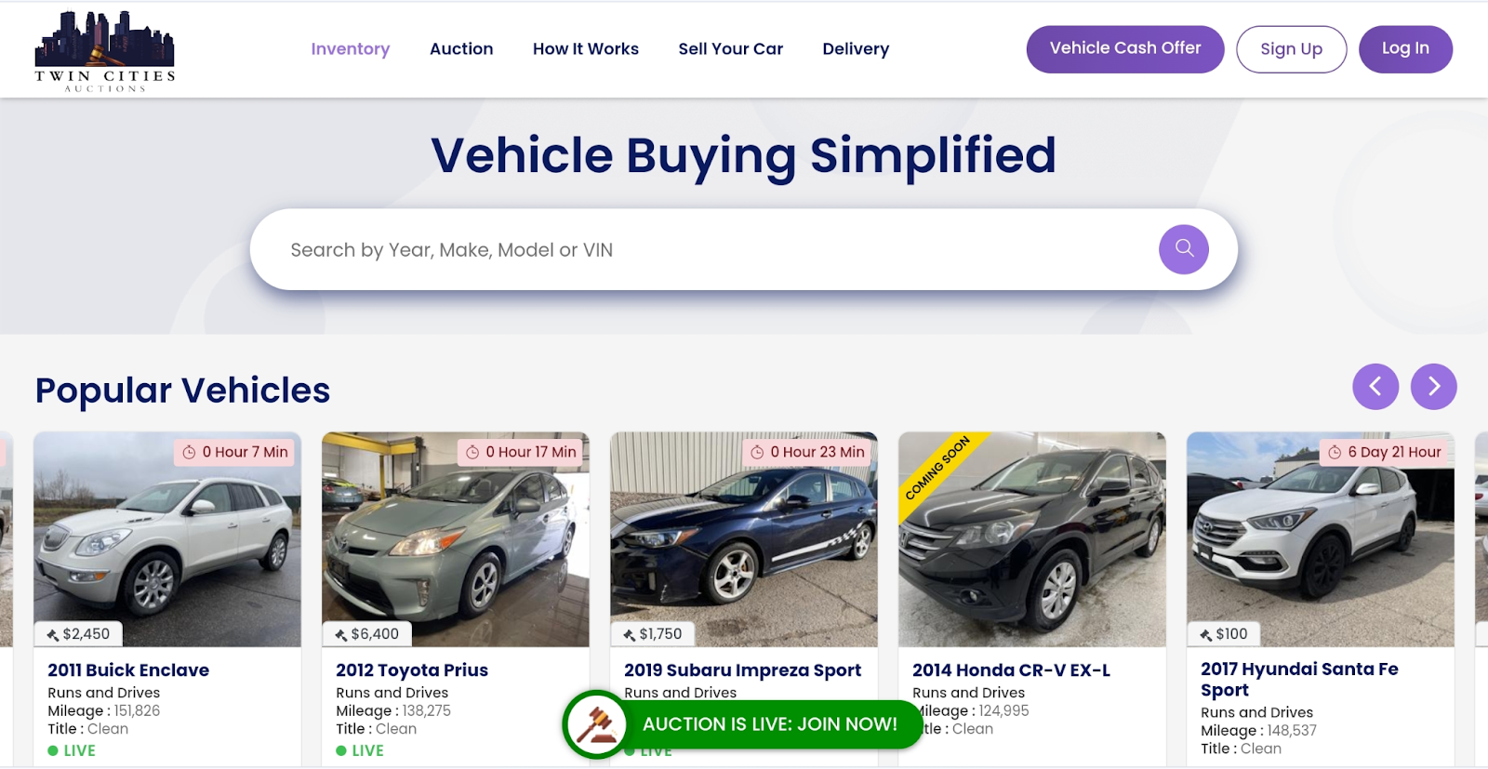1488x769 pixels.
Task: Click the Vehicle Cash Offer button
Action: click(1125, 48)
